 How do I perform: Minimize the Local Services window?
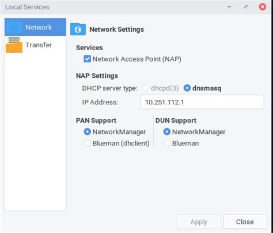[229, 7]
